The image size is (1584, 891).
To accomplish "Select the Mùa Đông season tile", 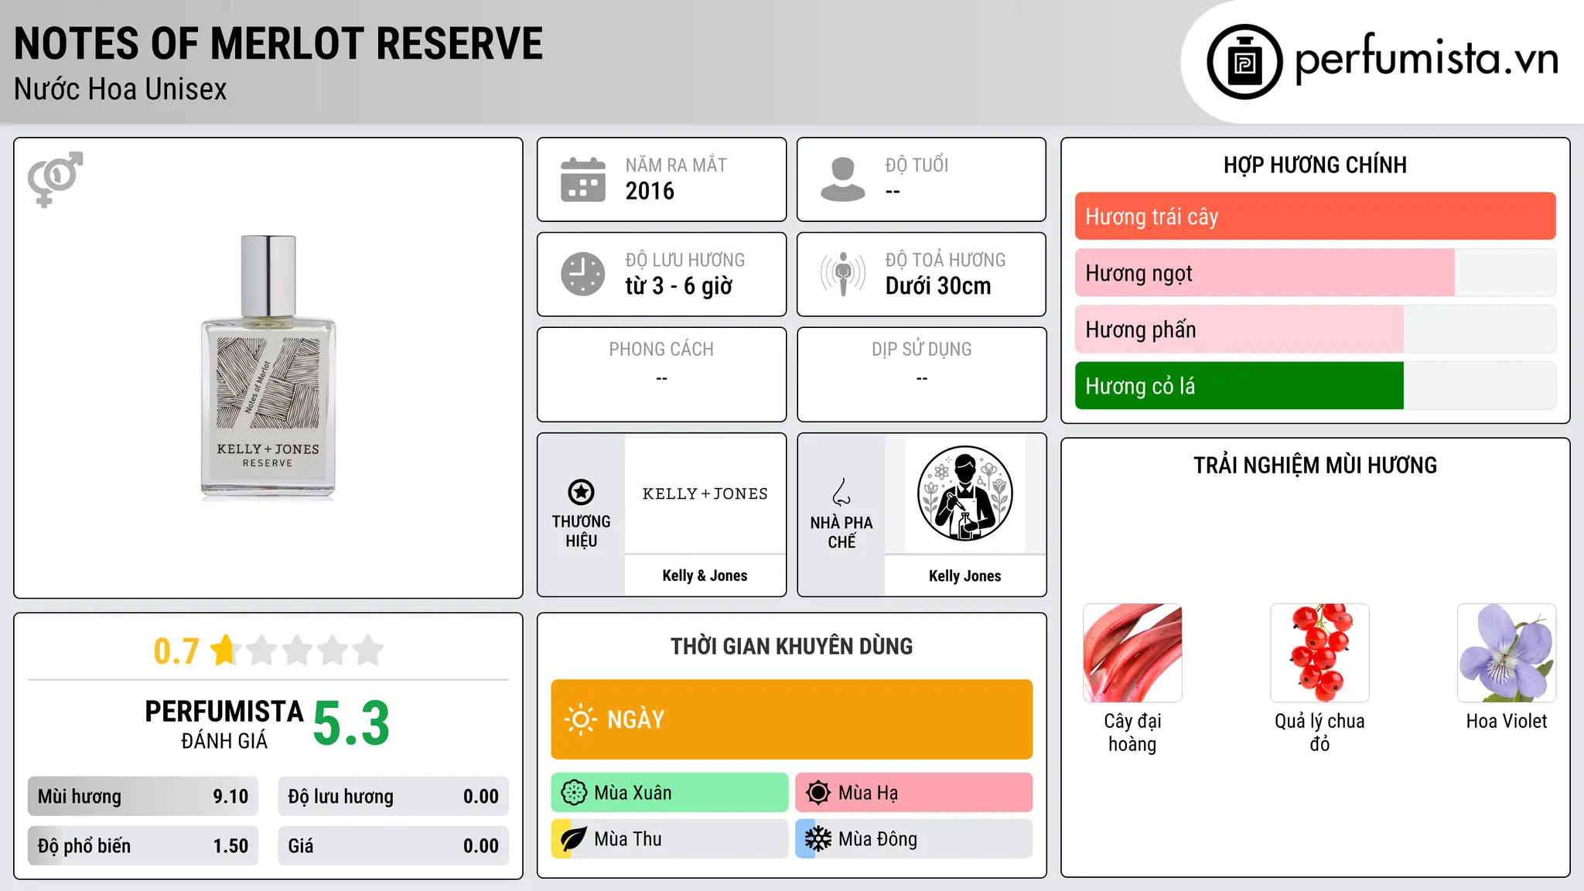I will tap(914, 839).
